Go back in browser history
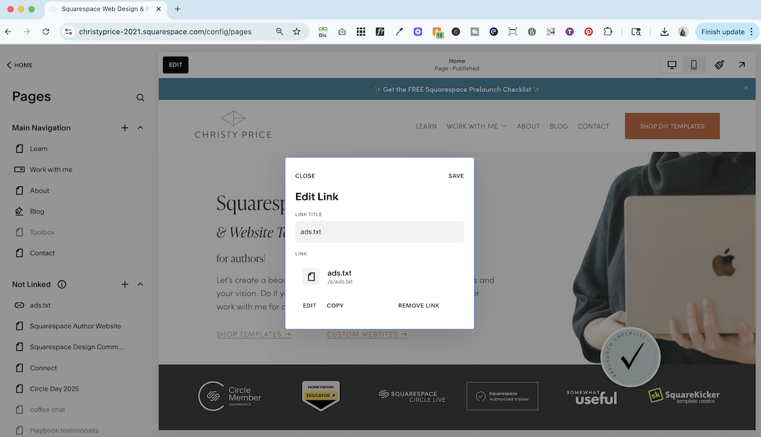Image resolution: width=761 pixels, height=437 pixels. 8,31
